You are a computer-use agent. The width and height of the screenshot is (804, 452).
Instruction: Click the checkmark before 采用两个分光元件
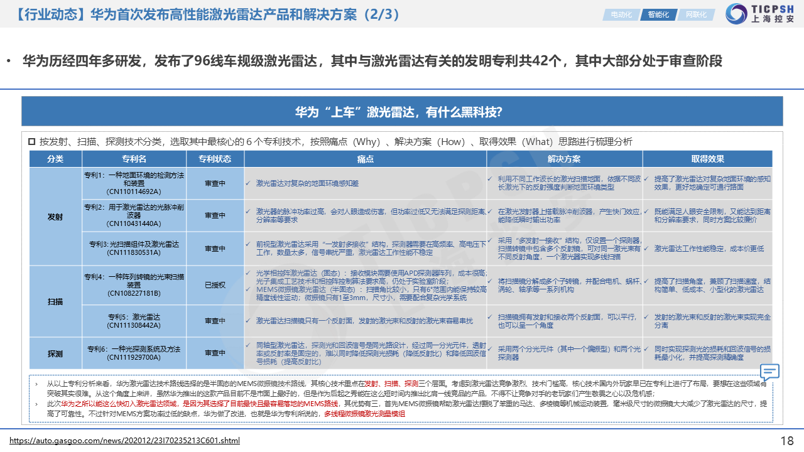pyautogui.click(x=491, y=348)
